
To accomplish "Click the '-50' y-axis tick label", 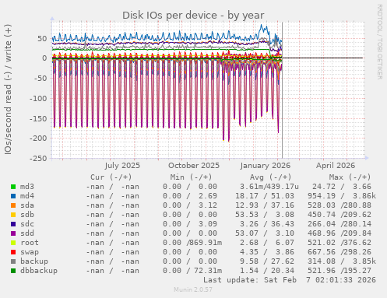I will click(x=40, y=79).
